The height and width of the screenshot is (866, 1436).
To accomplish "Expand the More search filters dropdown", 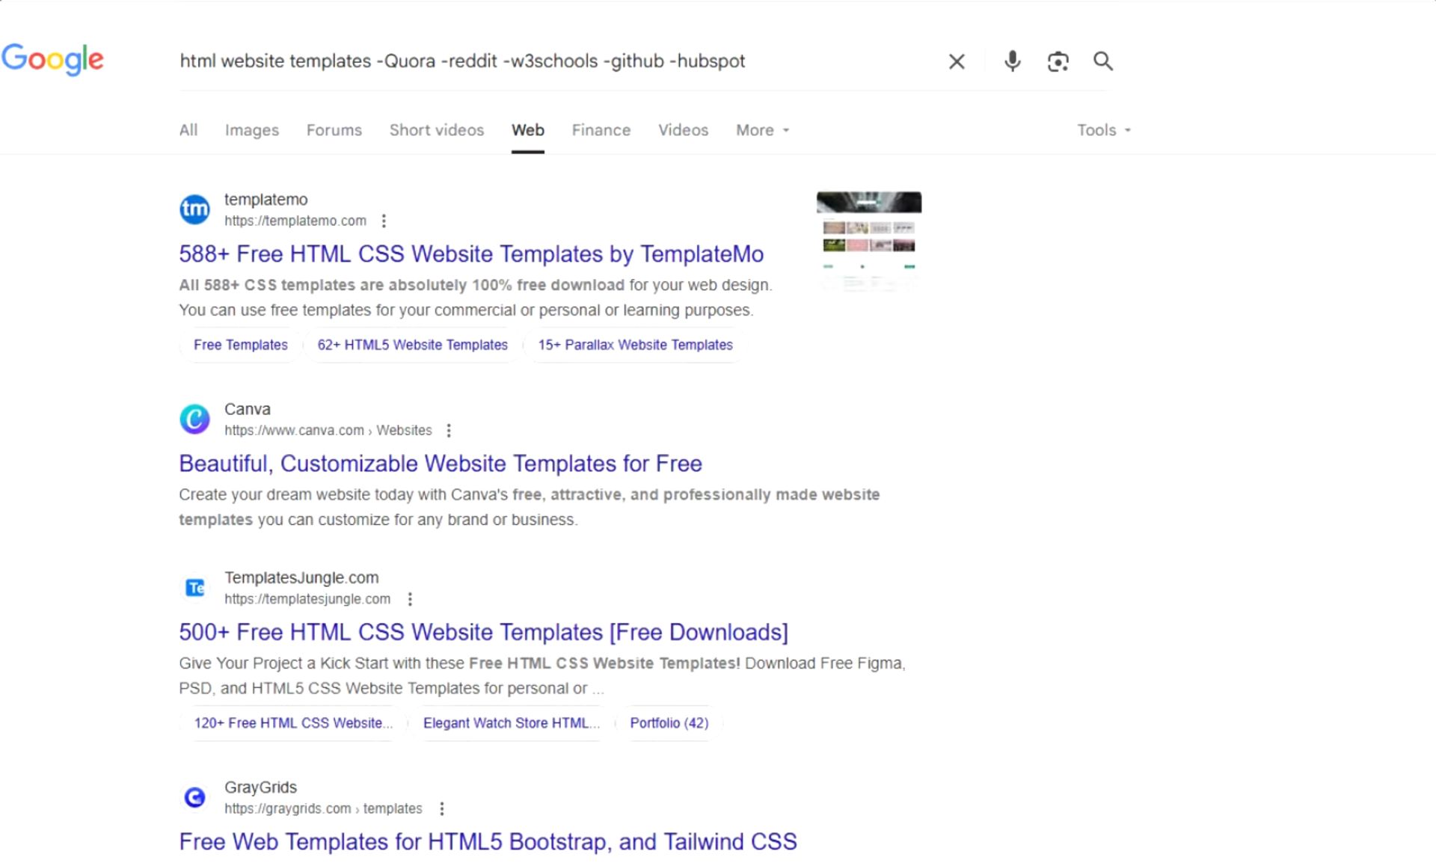I will click(x=762, y=130).
